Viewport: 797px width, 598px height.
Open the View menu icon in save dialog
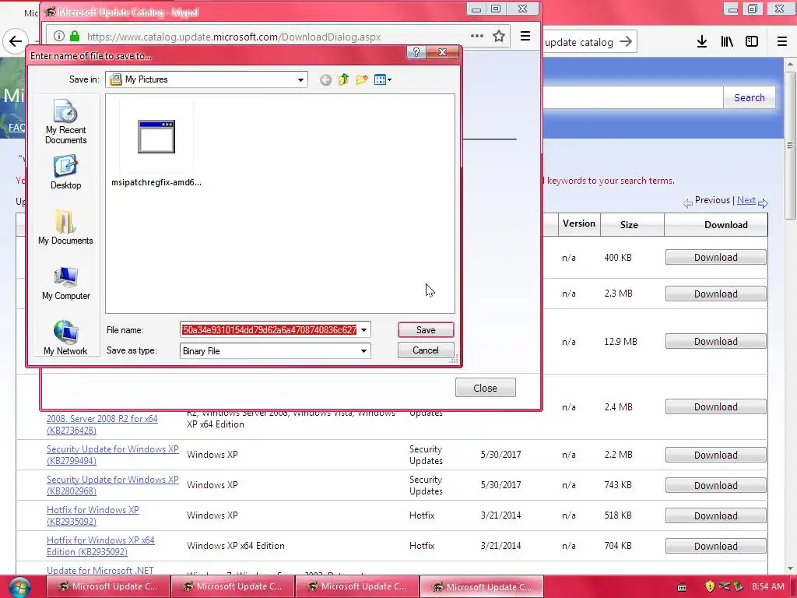383,80
